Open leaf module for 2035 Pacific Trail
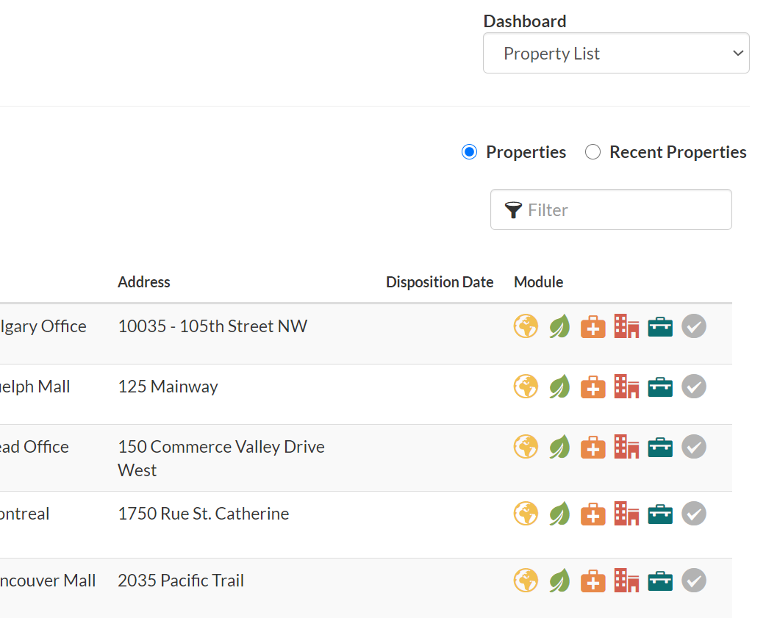The height and width of the screenshot is (632, 766). (x=559, y=581)
